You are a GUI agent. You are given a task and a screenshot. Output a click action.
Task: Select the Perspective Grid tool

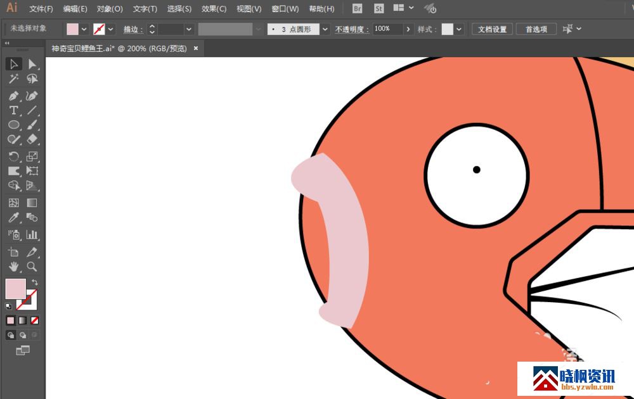(32, 186)
